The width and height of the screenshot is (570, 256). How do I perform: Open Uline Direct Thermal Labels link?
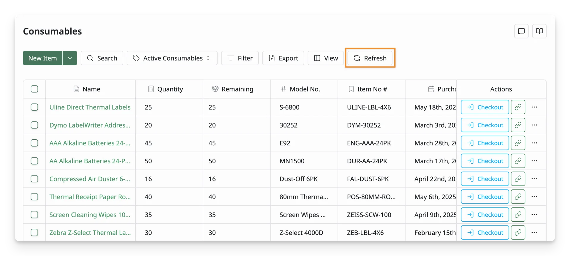coord(90,107)
